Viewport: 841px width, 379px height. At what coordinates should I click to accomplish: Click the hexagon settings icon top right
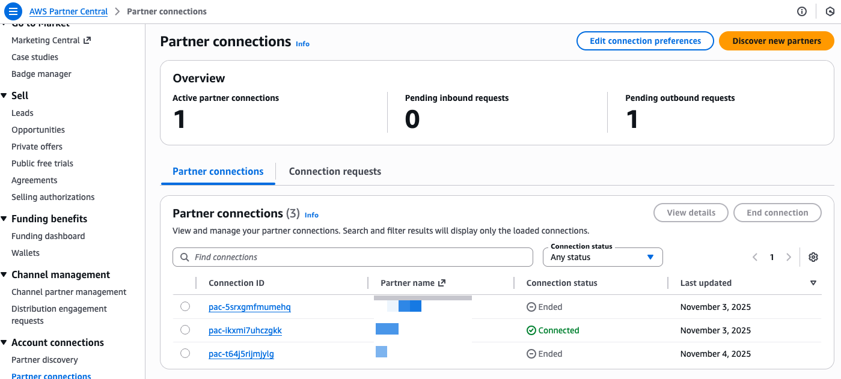coord(830,11)
